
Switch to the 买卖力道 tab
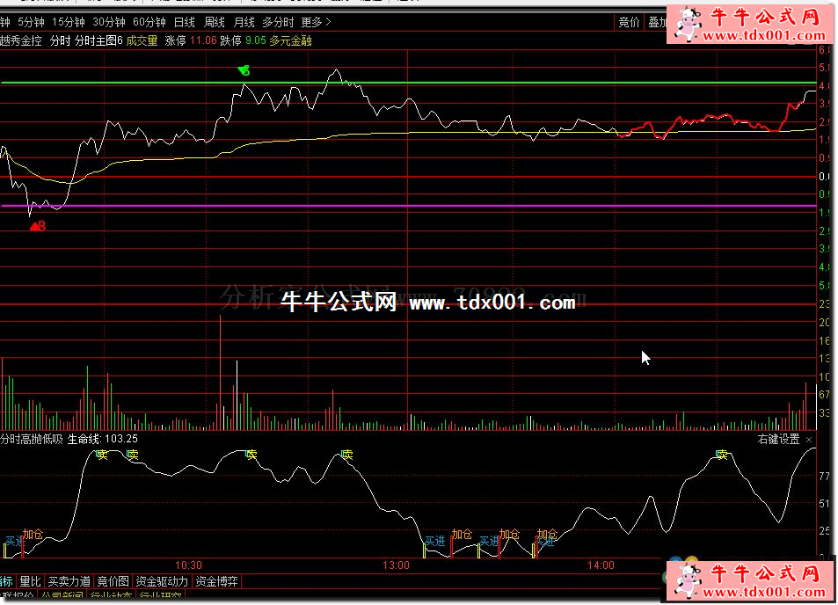click(x=69, y=581)
